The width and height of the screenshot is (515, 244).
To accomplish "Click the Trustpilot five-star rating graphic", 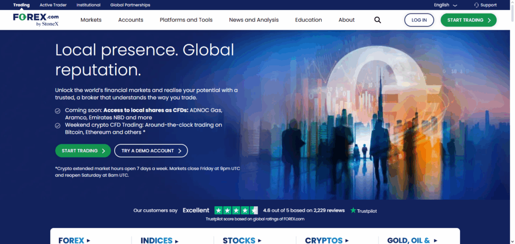I will tap(236, 210).
